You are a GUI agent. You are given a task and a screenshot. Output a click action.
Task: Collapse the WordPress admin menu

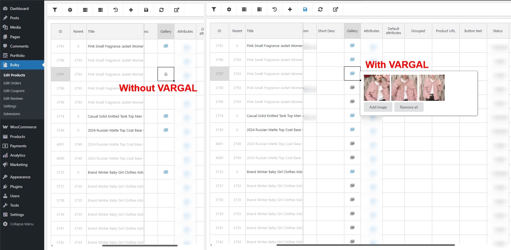(x=22, y=224)
